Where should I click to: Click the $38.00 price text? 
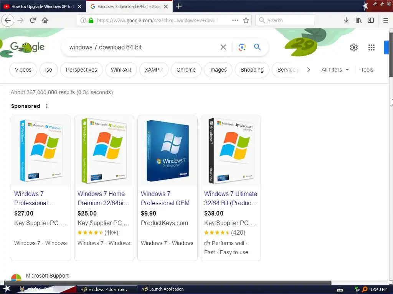click(x=214, y=213)
